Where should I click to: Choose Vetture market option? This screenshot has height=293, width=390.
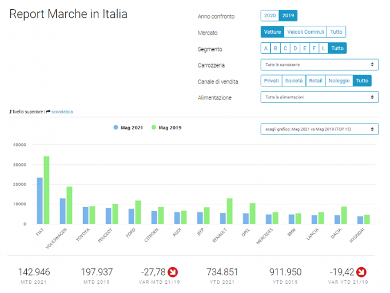tap(272, 32)
